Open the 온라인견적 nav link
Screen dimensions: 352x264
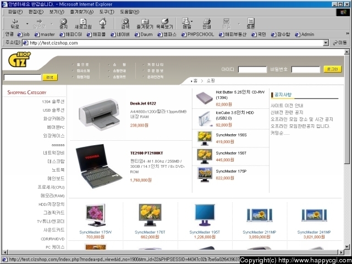(155, 77)
